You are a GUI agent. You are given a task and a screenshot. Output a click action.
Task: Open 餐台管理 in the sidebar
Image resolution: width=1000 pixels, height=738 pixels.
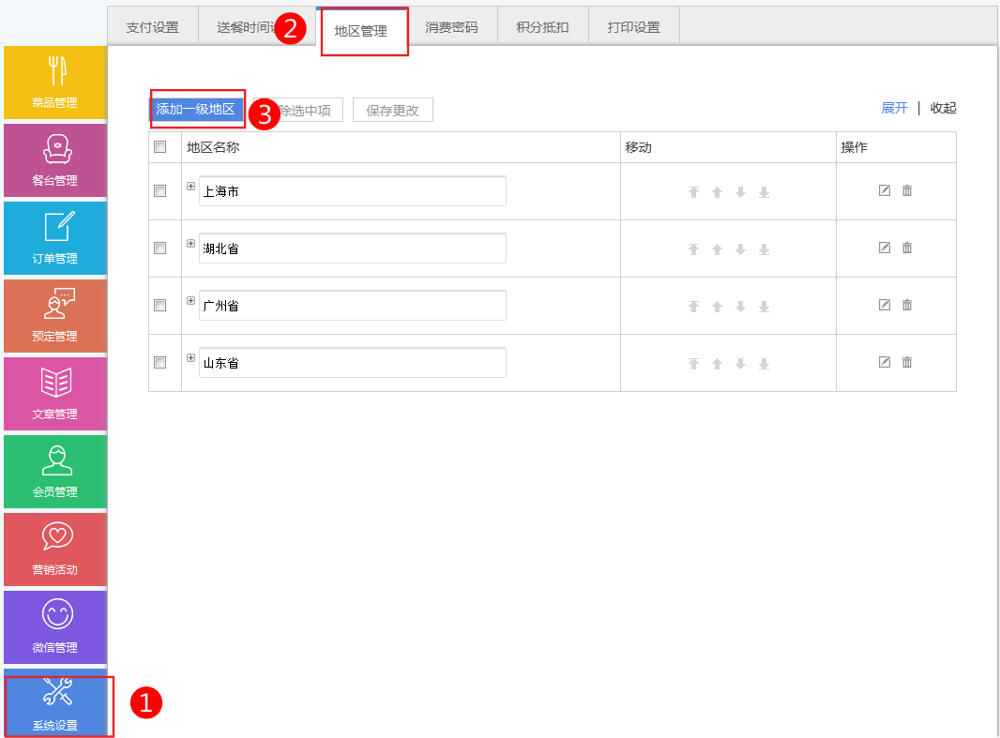[x=54, y=160]
